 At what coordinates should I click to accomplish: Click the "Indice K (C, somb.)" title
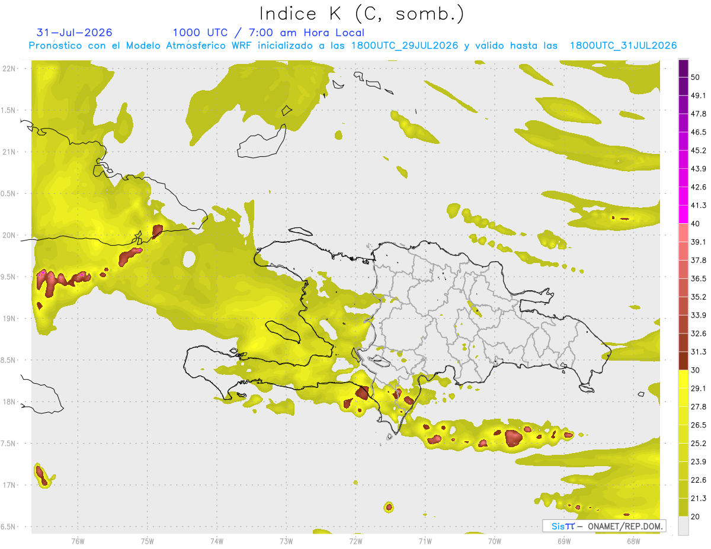pyautogui.click(x=362, y=14)
